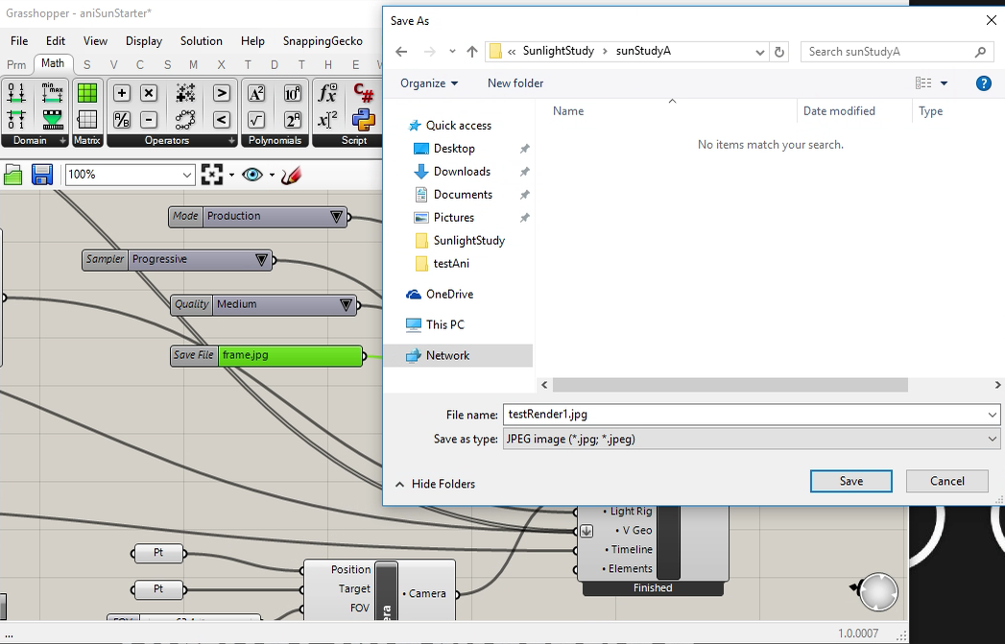Select the C# Script component icon

tap(364, 93)
